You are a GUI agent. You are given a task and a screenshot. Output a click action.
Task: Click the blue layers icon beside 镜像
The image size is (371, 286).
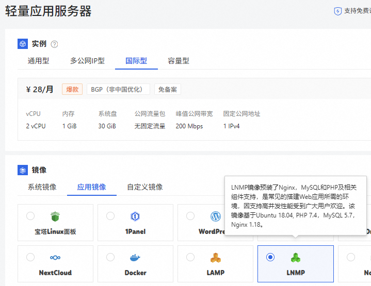[x=23, y=170]
